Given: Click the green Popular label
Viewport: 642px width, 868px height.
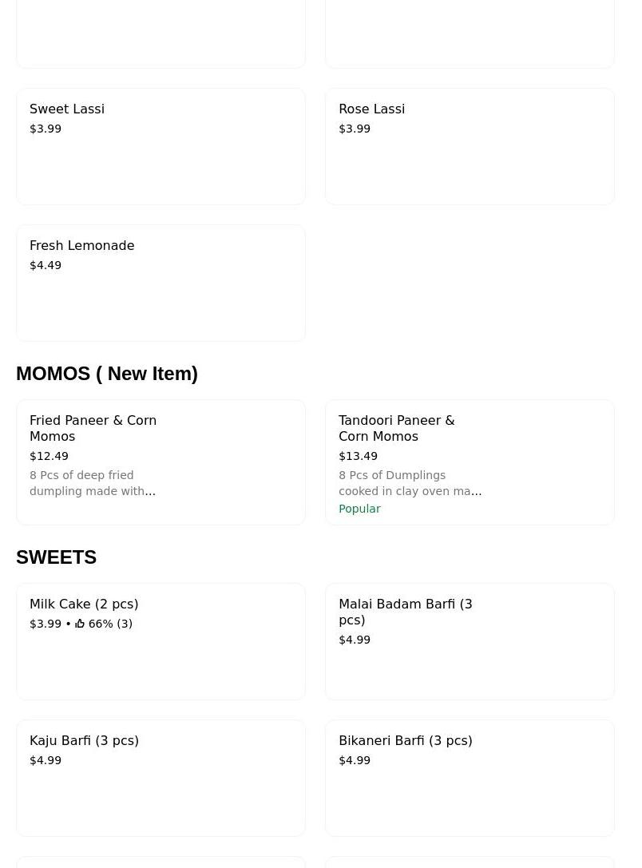Looking at the screenshot, I should point(359,509).
